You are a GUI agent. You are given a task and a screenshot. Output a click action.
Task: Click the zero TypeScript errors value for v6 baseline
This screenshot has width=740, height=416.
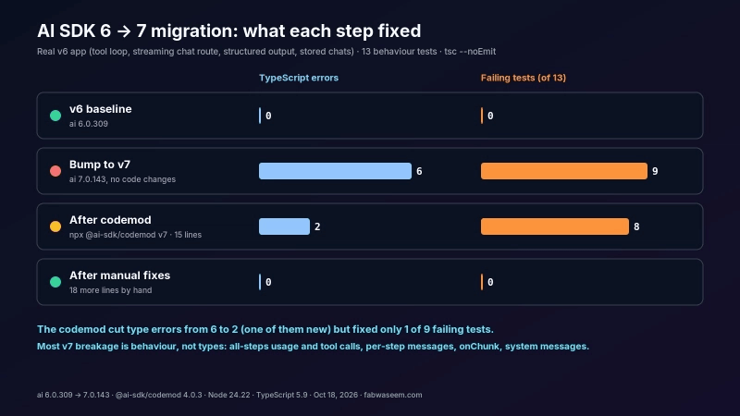268,116
